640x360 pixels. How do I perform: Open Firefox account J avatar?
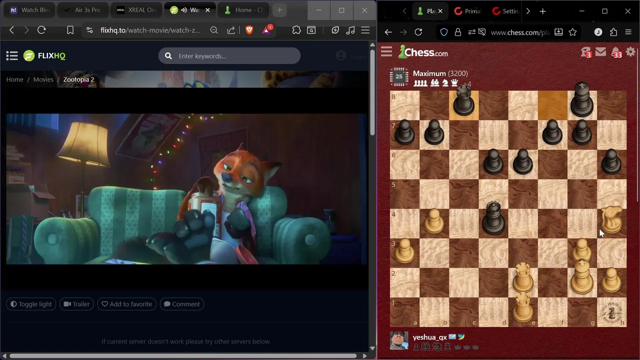tap(598, 32)
